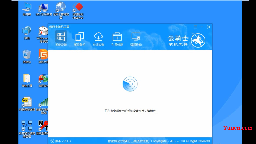Click the 版本 2.2.1.3 label
This screenshot has height=144, width=256.
[63, 141]
